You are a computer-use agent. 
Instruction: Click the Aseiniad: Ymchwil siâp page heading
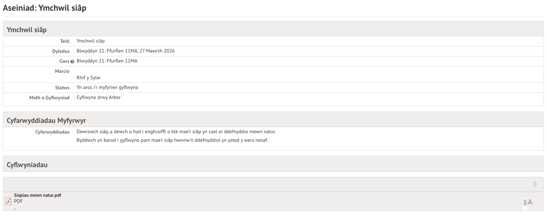tap(44, 8)
